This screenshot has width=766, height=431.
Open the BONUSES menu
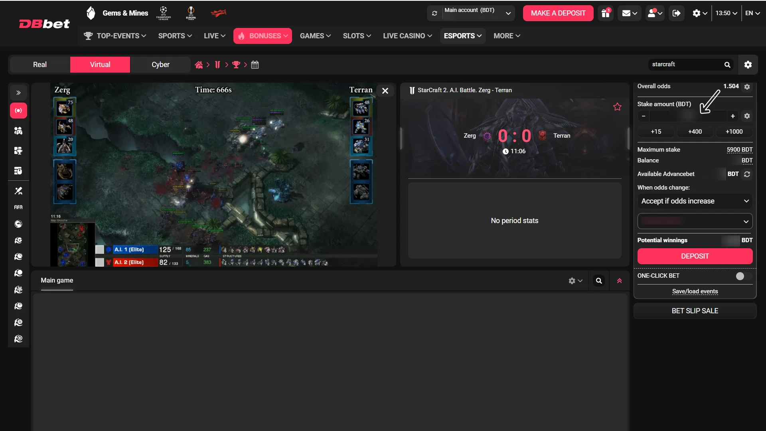pyautogui.click(x=263, y=36)
